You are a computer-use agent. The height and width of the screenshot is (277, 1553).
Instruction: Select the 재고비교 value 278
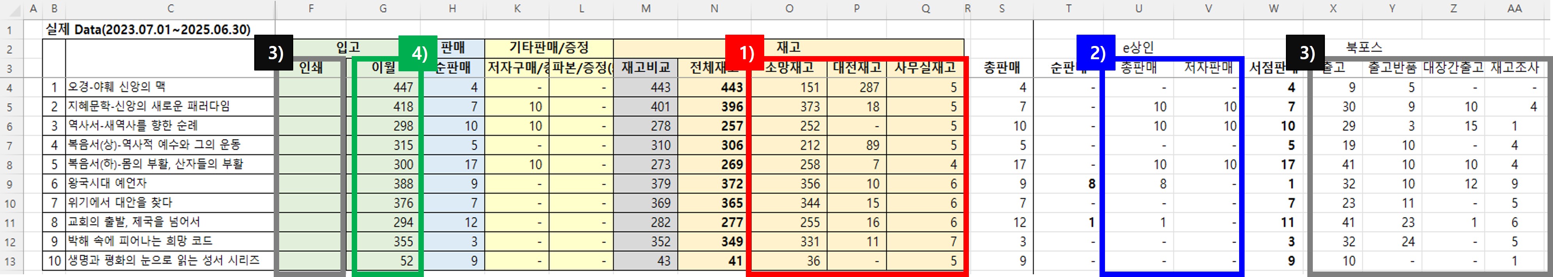coord(646,125)
